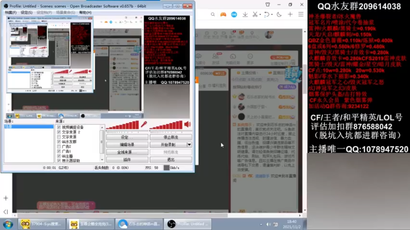Enable the unchecked 文字来源 source
410x230 pixels.
59,137
